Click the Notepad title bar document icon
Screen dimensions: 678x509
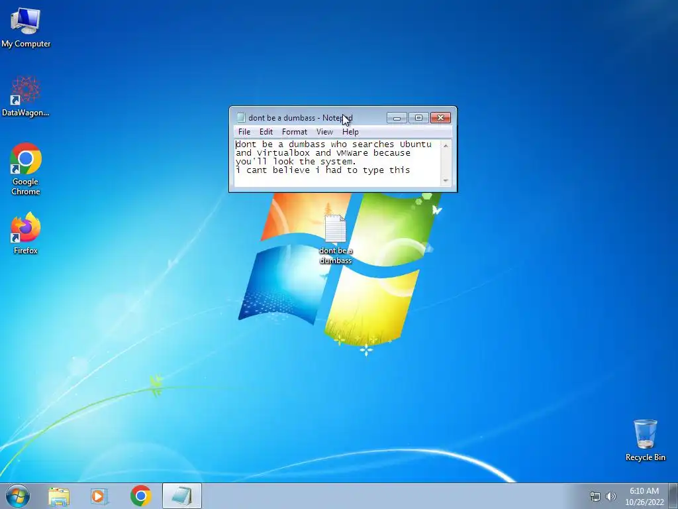pos(241,118)
